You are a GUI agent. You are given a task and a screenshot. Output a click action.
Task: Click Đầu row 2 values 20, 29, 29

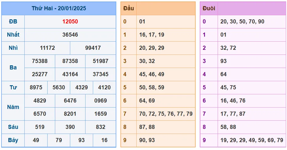(152, 48)
